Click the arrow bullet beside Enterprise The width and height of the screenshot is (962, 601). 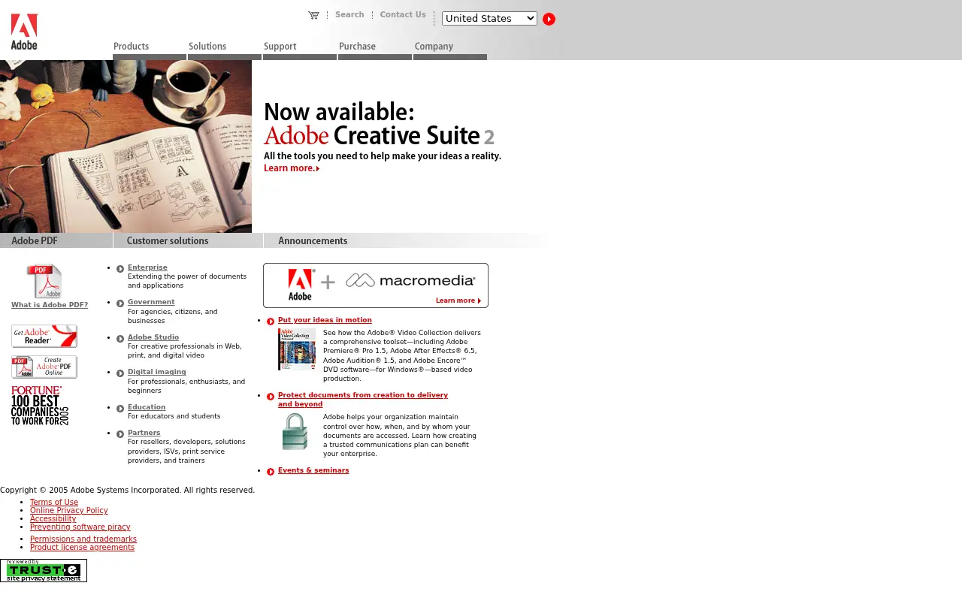120,269
